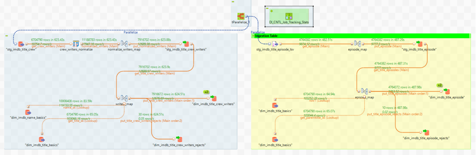Select the DI_CNTL_Job_Tracking_Stats job icon
This screenshot has height=155, width=476.
coord(289,16)
